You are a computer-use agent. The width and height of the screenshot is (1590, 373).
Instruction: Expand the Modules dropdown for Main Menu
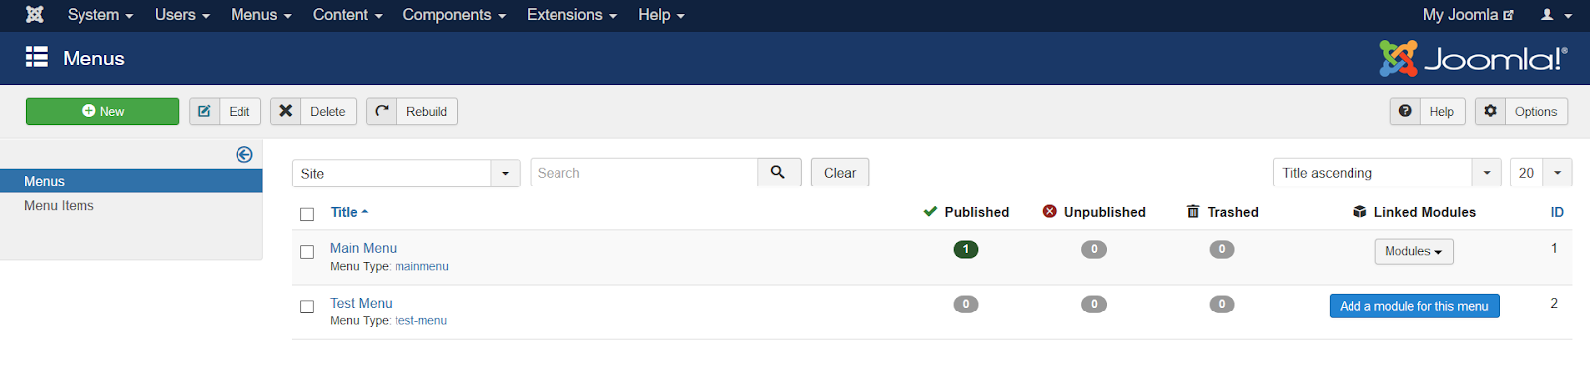pyautogui.click(x=1414, y=251)
